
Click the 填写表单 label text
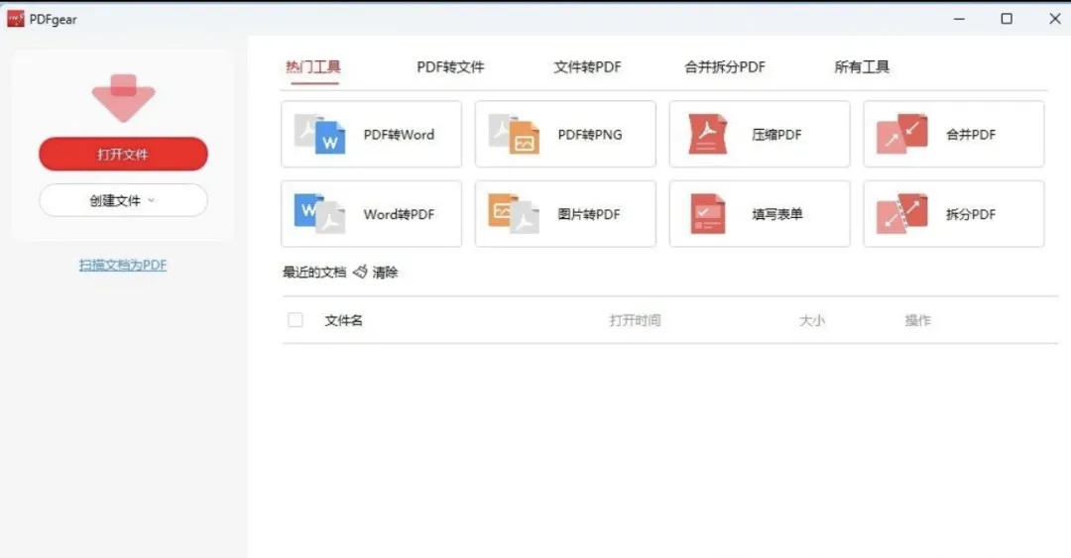coord(777,214)
